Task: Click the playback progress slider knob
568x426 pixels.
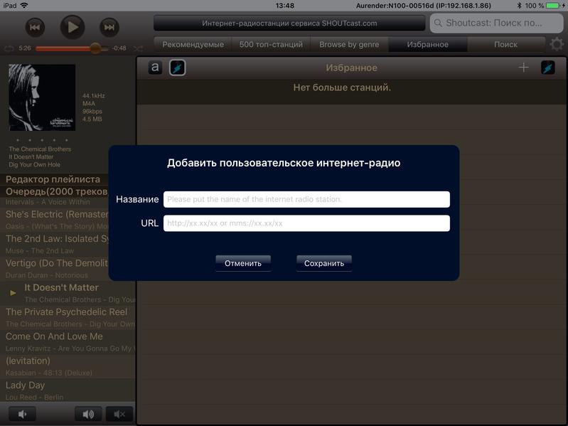Action: coord(95,48)
